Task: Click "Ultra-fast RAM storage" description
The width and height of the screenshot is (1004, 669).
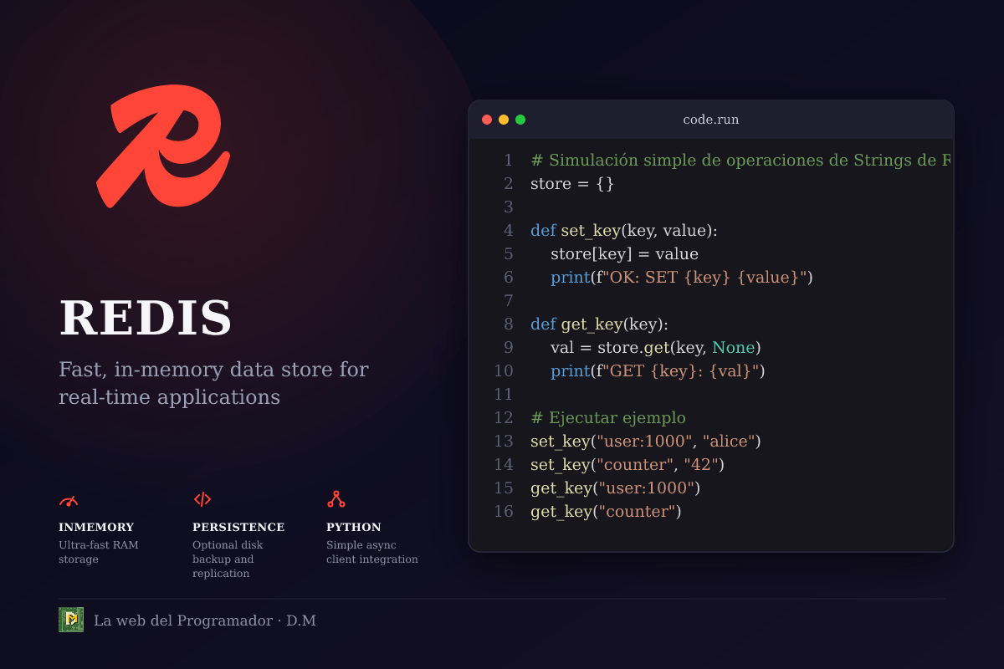Action: [x=99, y=552]
